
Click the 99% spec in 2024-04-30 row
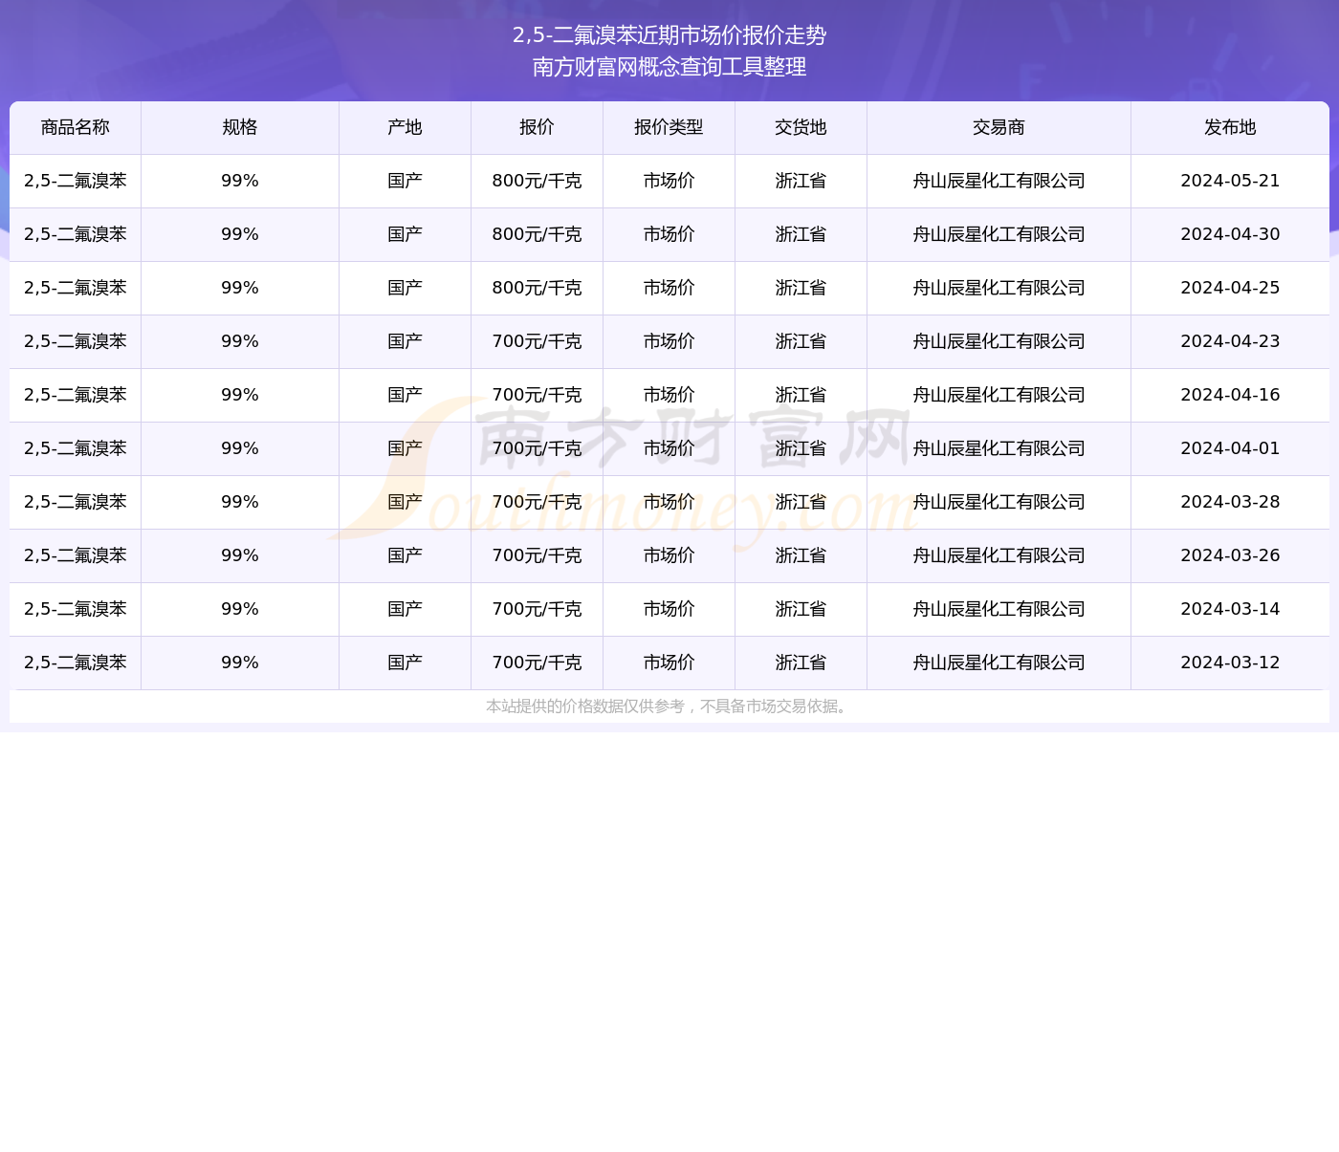coord(240,235)
